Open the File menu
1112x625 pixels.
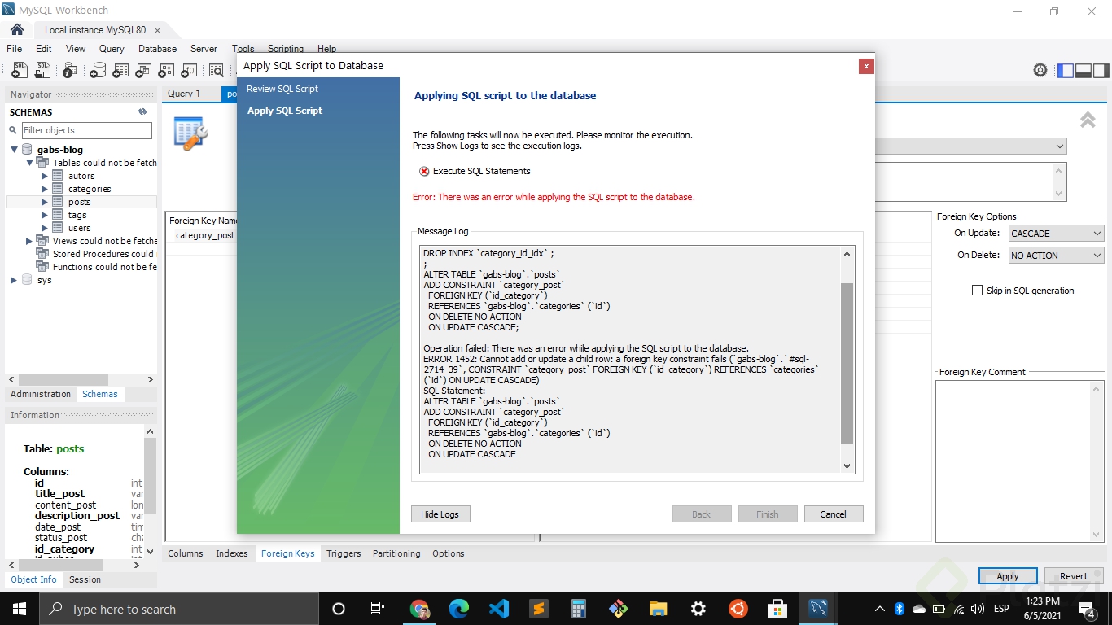15,49
